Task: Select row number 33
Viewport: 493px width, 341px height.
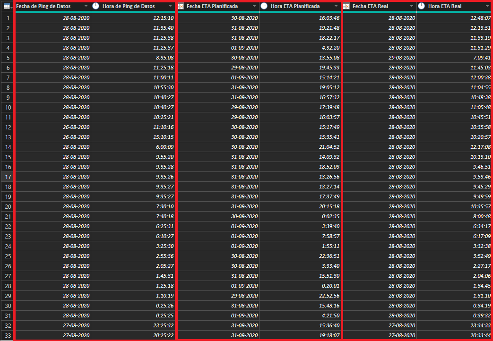Action: pos(8,335)
